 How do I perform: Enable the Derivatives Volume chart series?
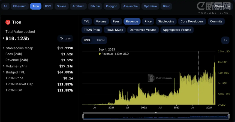143,30
